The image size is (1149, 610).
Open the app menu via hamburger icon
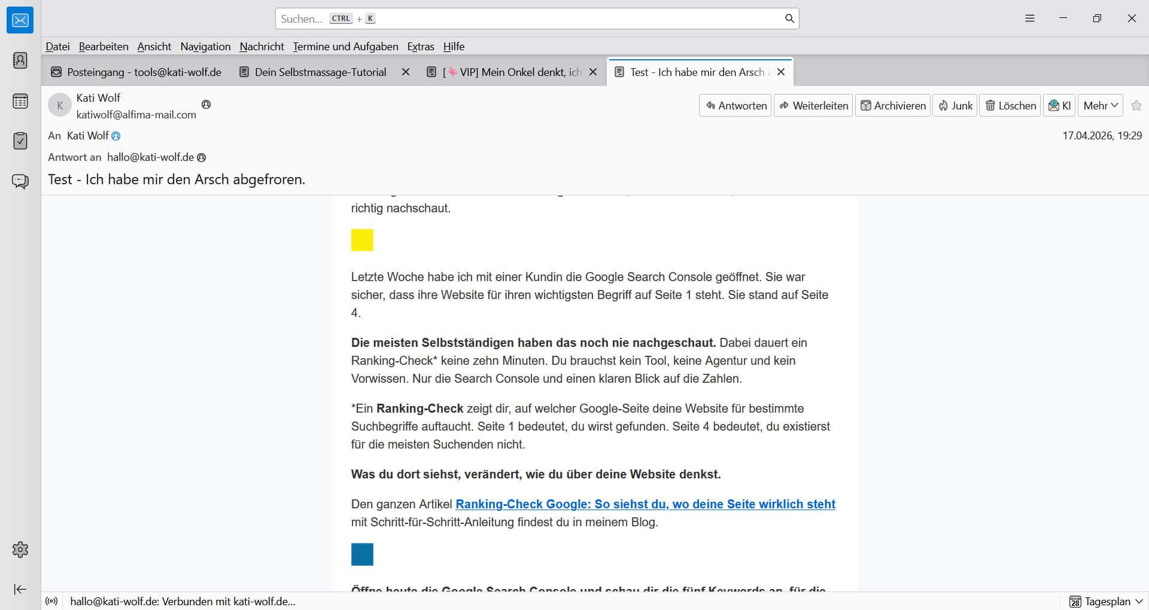pos(1029,18)
